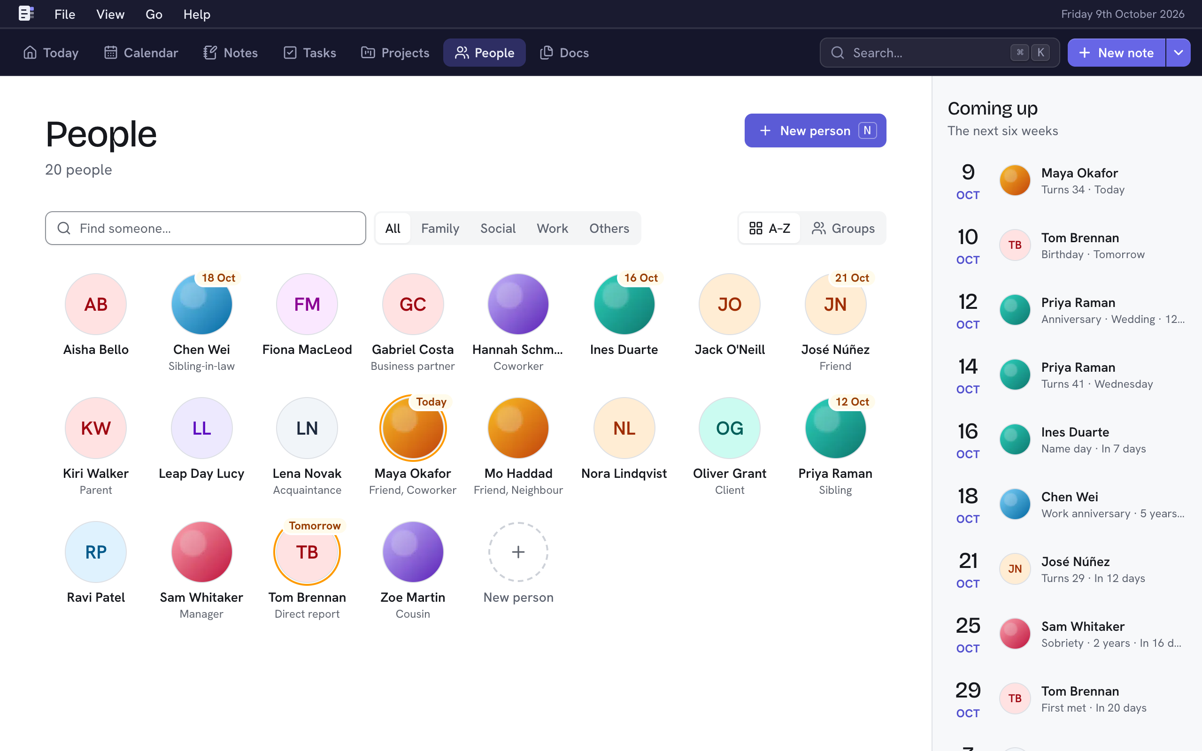Viewport: 1202px width, 751px height.
Task: Open Kiri Walker's KW avatar
Action: 96,428
